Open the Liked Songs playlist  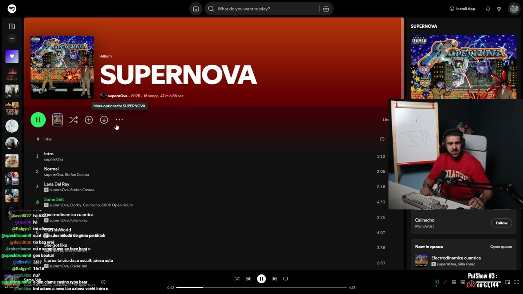[12, 56]
